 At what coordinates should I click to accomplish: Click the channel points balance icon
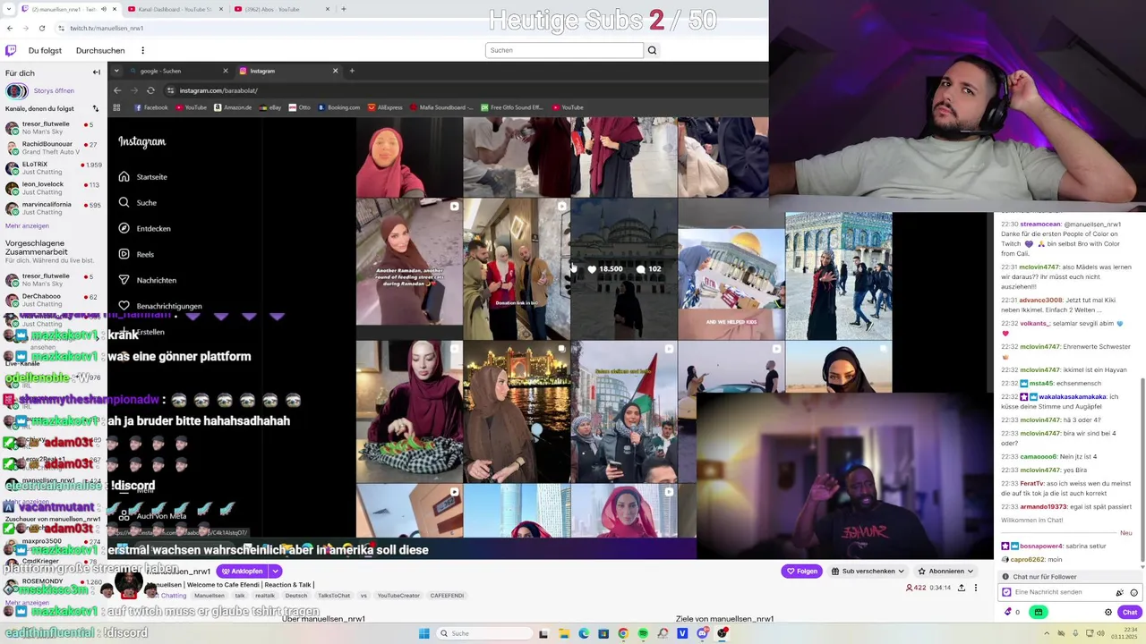click(1009, 612)
